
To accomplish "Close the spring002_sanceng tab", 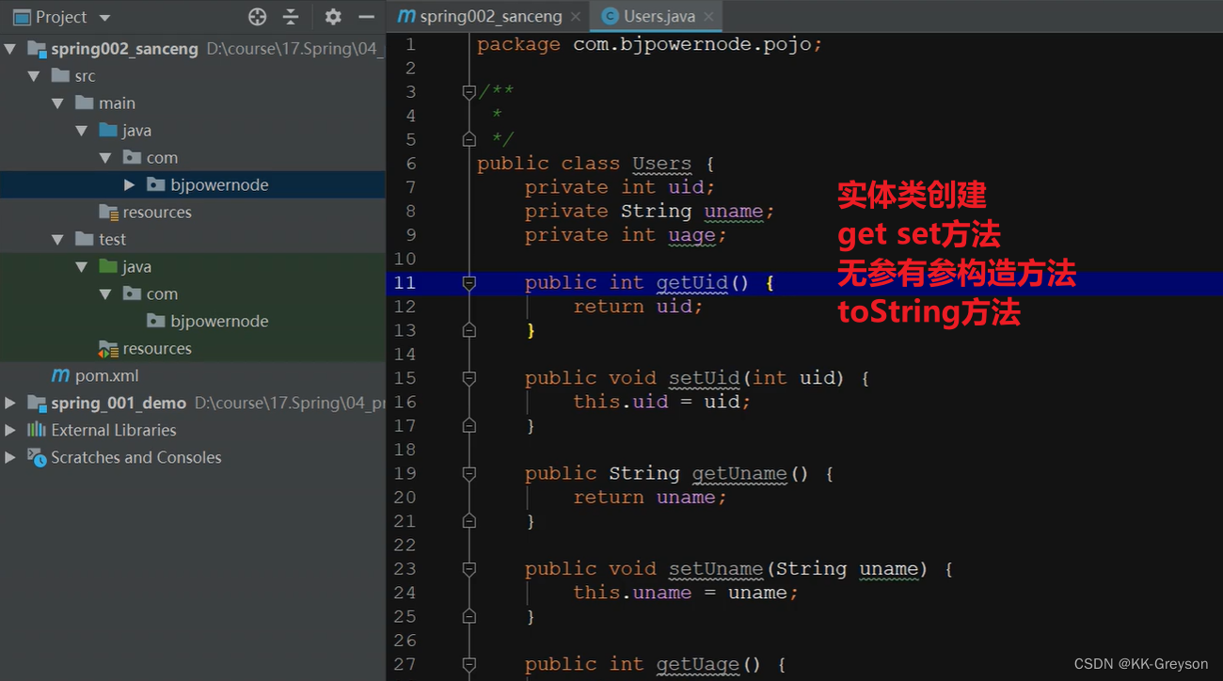I will 575,17.
